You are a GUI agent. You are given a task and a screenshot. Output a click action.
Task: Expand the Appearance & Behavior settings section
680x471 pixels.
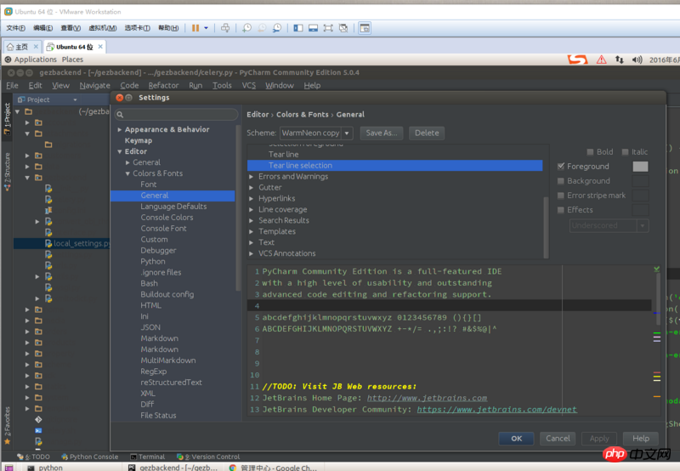point(120,130)
